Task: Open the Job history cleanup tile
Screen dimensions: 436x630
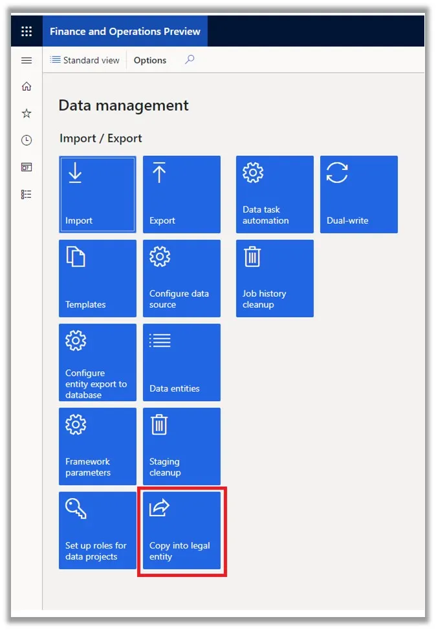Action: click(275, 278)
